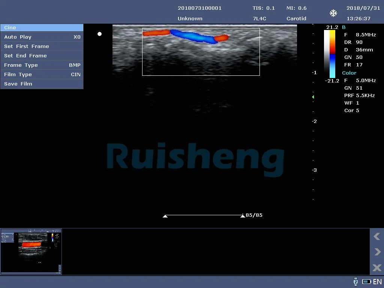Switch the EN input language indicator
The width and height of the screenshot is (384, 288).
(377, 282)
